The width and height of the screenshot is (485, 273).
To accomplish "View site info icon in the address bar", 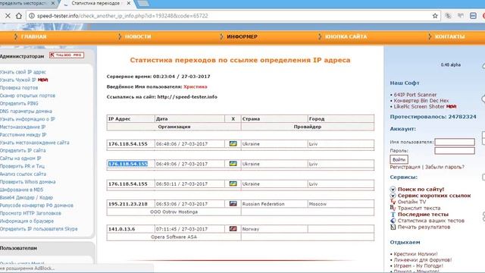I will (x=32, y=16).
